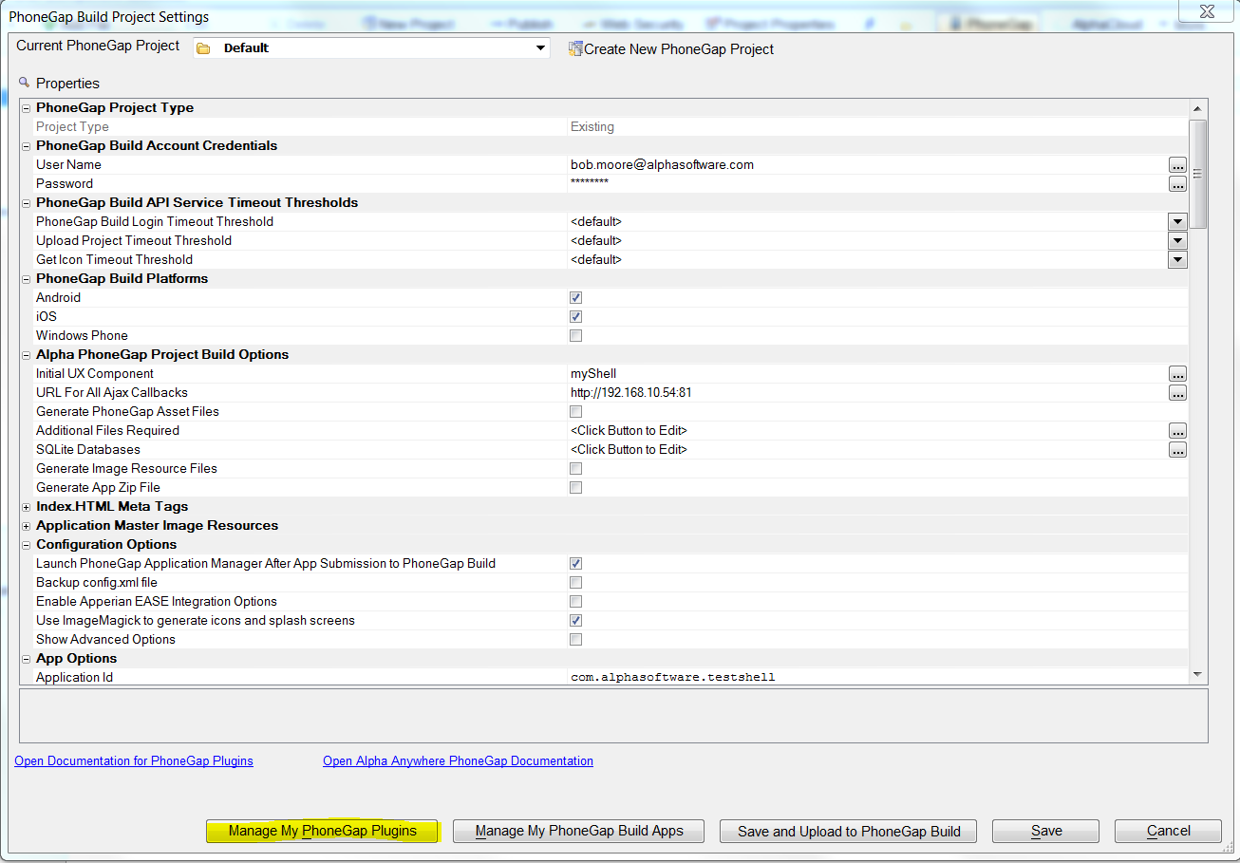
Task: Open Alpha Anywhere PhoneGap Documentation link
Action: pyautogui.click(x=458, y=761)
